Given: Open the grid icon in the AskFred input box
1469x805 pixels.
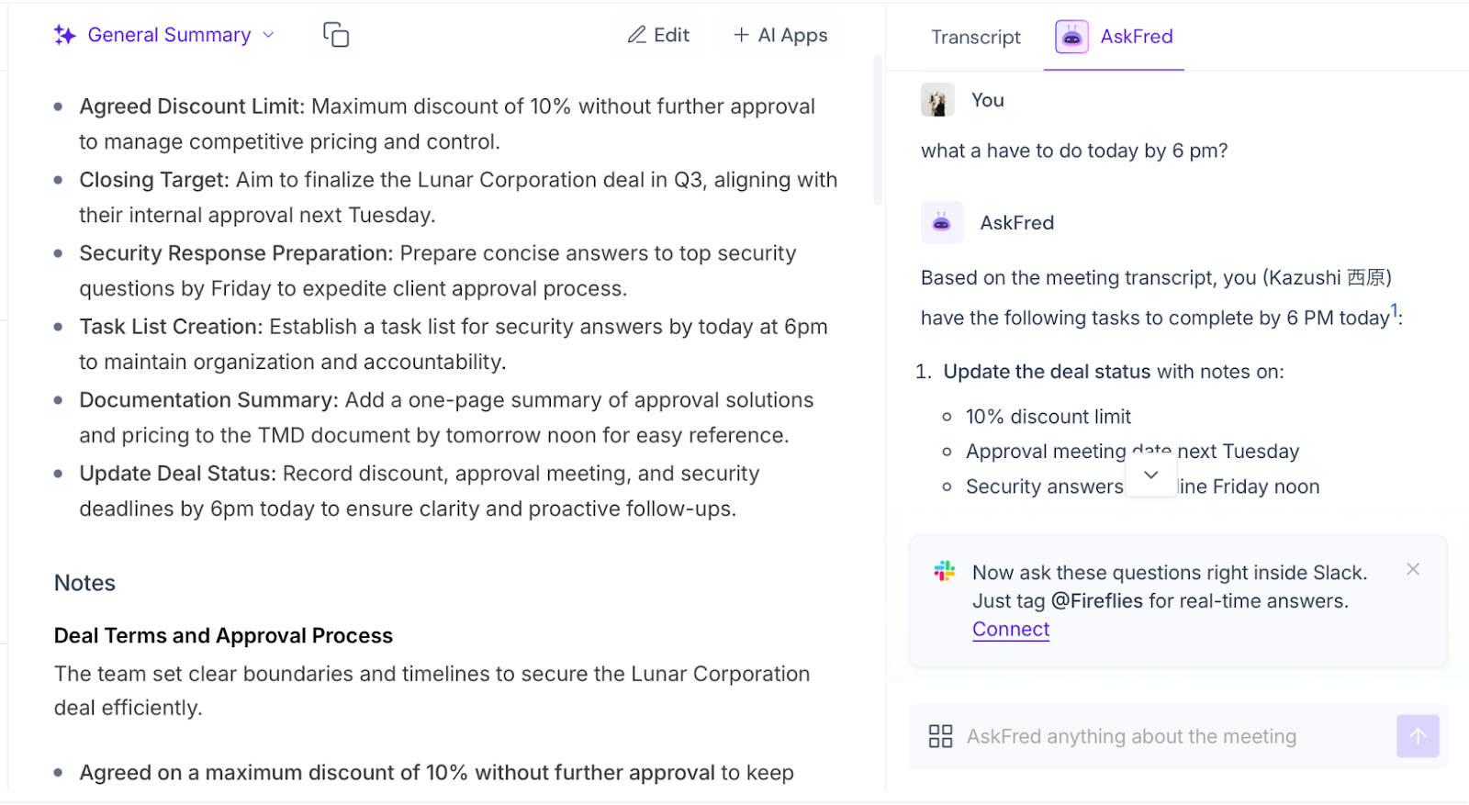Looking at the screenshot, I should click(940, 736).
